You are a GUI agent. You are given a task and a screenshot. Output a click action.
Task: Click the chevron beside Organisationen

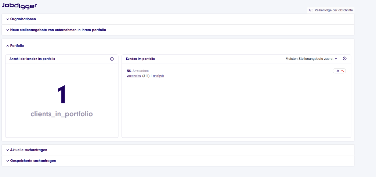[7, 19]
